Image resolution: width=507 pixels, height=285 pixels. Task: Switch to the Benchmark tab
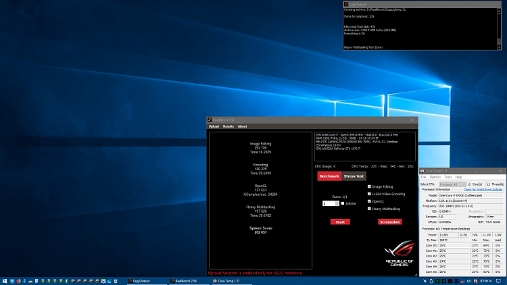[329, 176]
